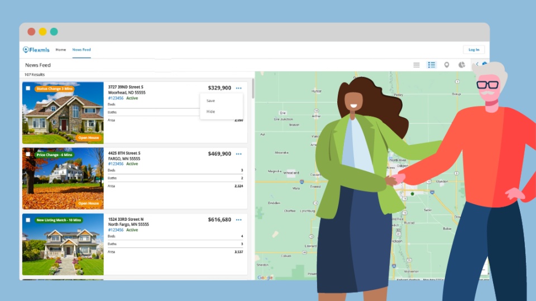Open the statistics pie chart icon
This screenshot has height=301, width=536.
462,65
